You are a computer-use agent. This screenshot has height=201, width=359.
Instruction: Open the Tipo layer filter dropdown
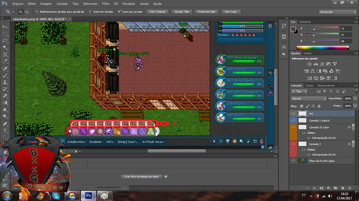click(299, 91)
